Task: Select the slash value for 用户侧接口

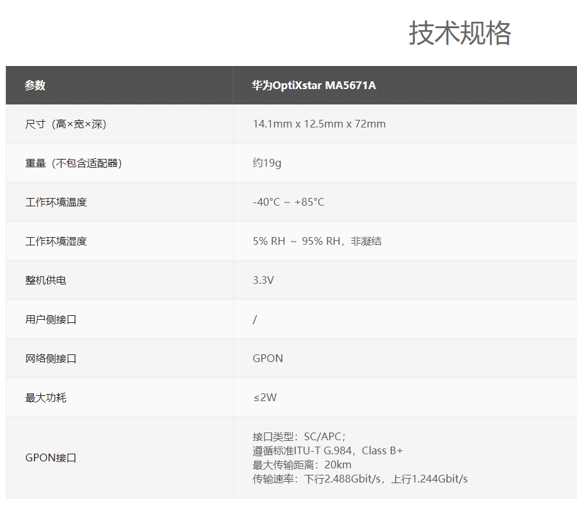Action: (x=255, y=319)
